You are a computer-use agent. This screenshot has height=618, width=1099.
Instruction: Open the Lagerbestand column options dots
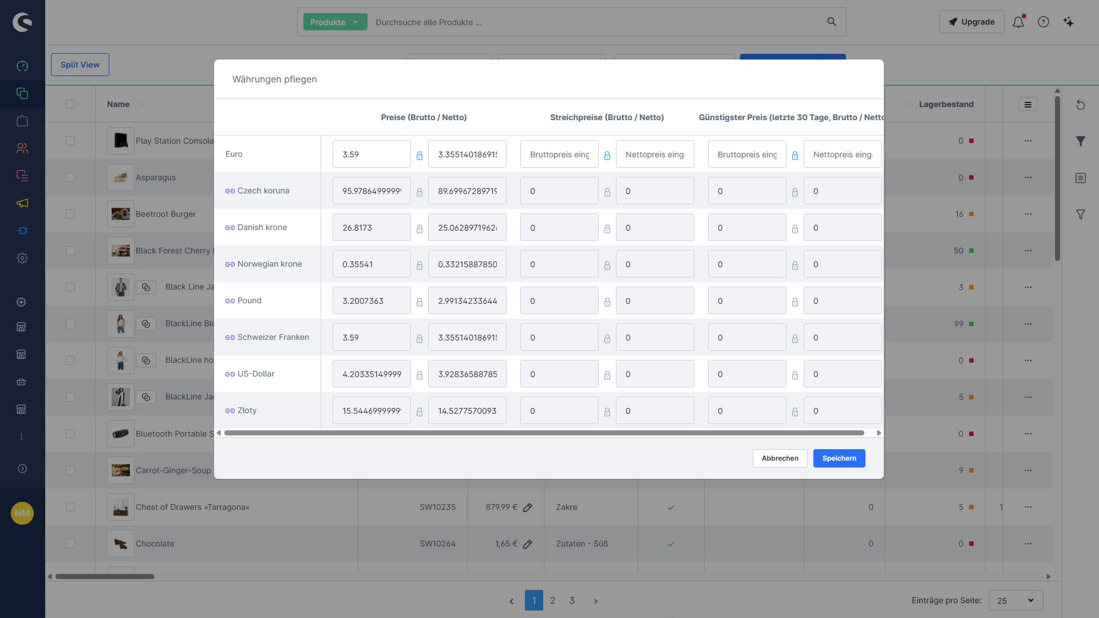910,104
